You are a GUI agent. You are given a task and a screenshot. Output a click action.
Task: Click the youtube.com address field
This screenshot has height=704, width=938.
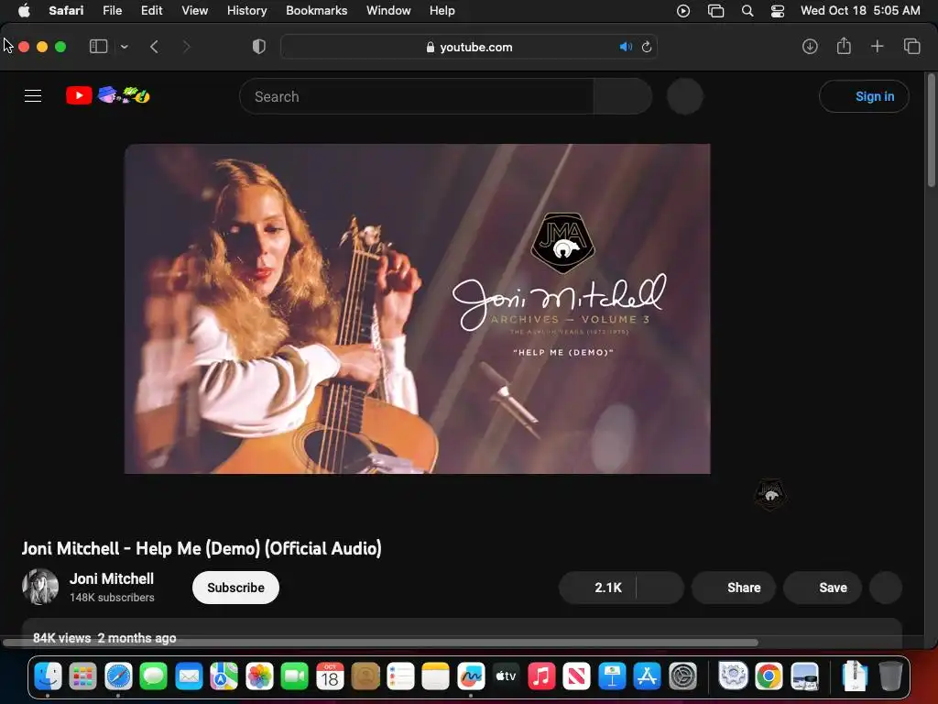(469, 47)
